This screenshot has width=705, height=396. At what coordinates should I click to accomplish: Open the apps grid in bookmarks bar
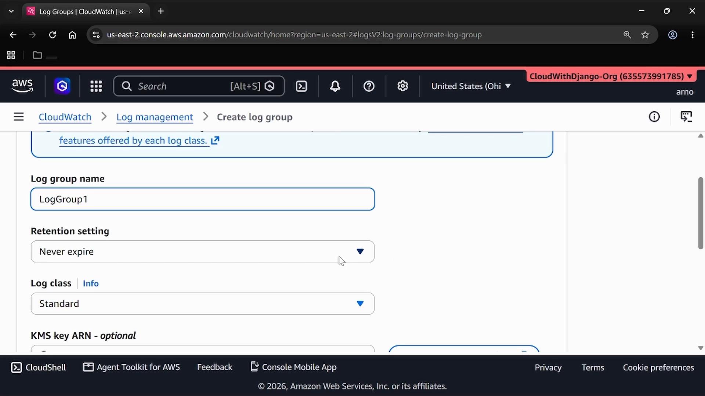tap(11, 55)
